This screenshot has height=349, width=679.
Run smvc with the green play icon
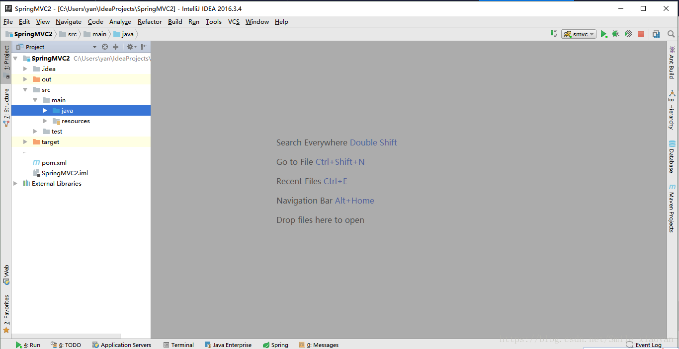(x=603, y=34)
